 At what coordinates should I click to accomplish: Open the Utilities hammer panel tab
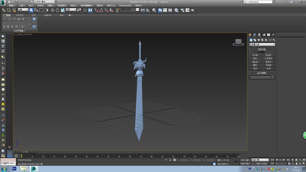[273, 35]
